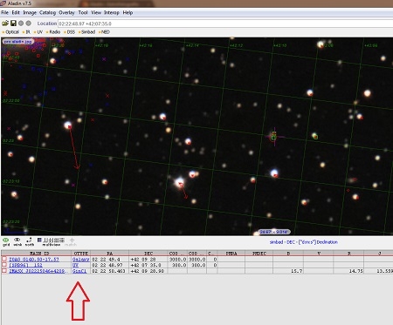393x325 pixels.
Task: Click the save floppy disk icon
Action: (x=13, y=24)
